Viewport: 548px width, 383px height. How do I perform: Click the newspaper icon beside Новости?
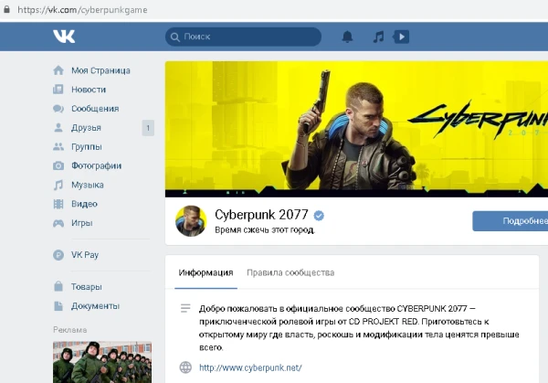(x=58, y=90)
